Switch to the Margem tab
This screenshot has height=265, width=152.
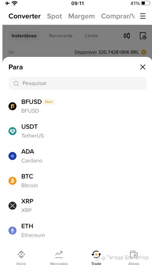point(82,16)
